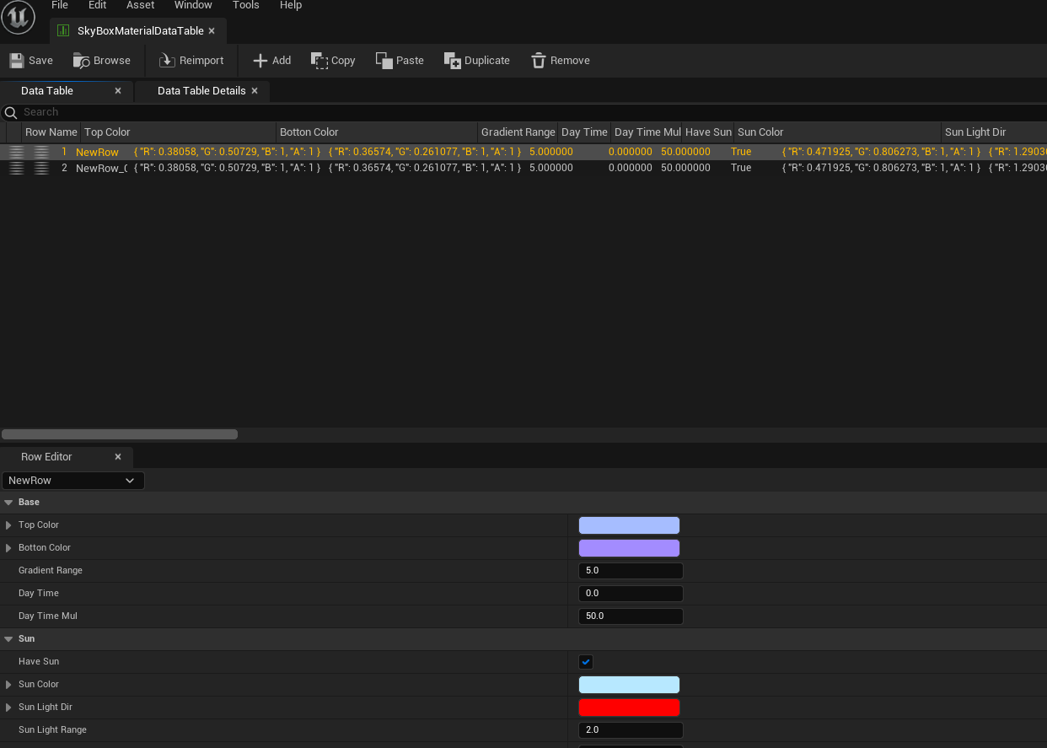This screenshot has width=1047, height=748.
Task: Open Browse to locate asset
Action: coord(82,61)
